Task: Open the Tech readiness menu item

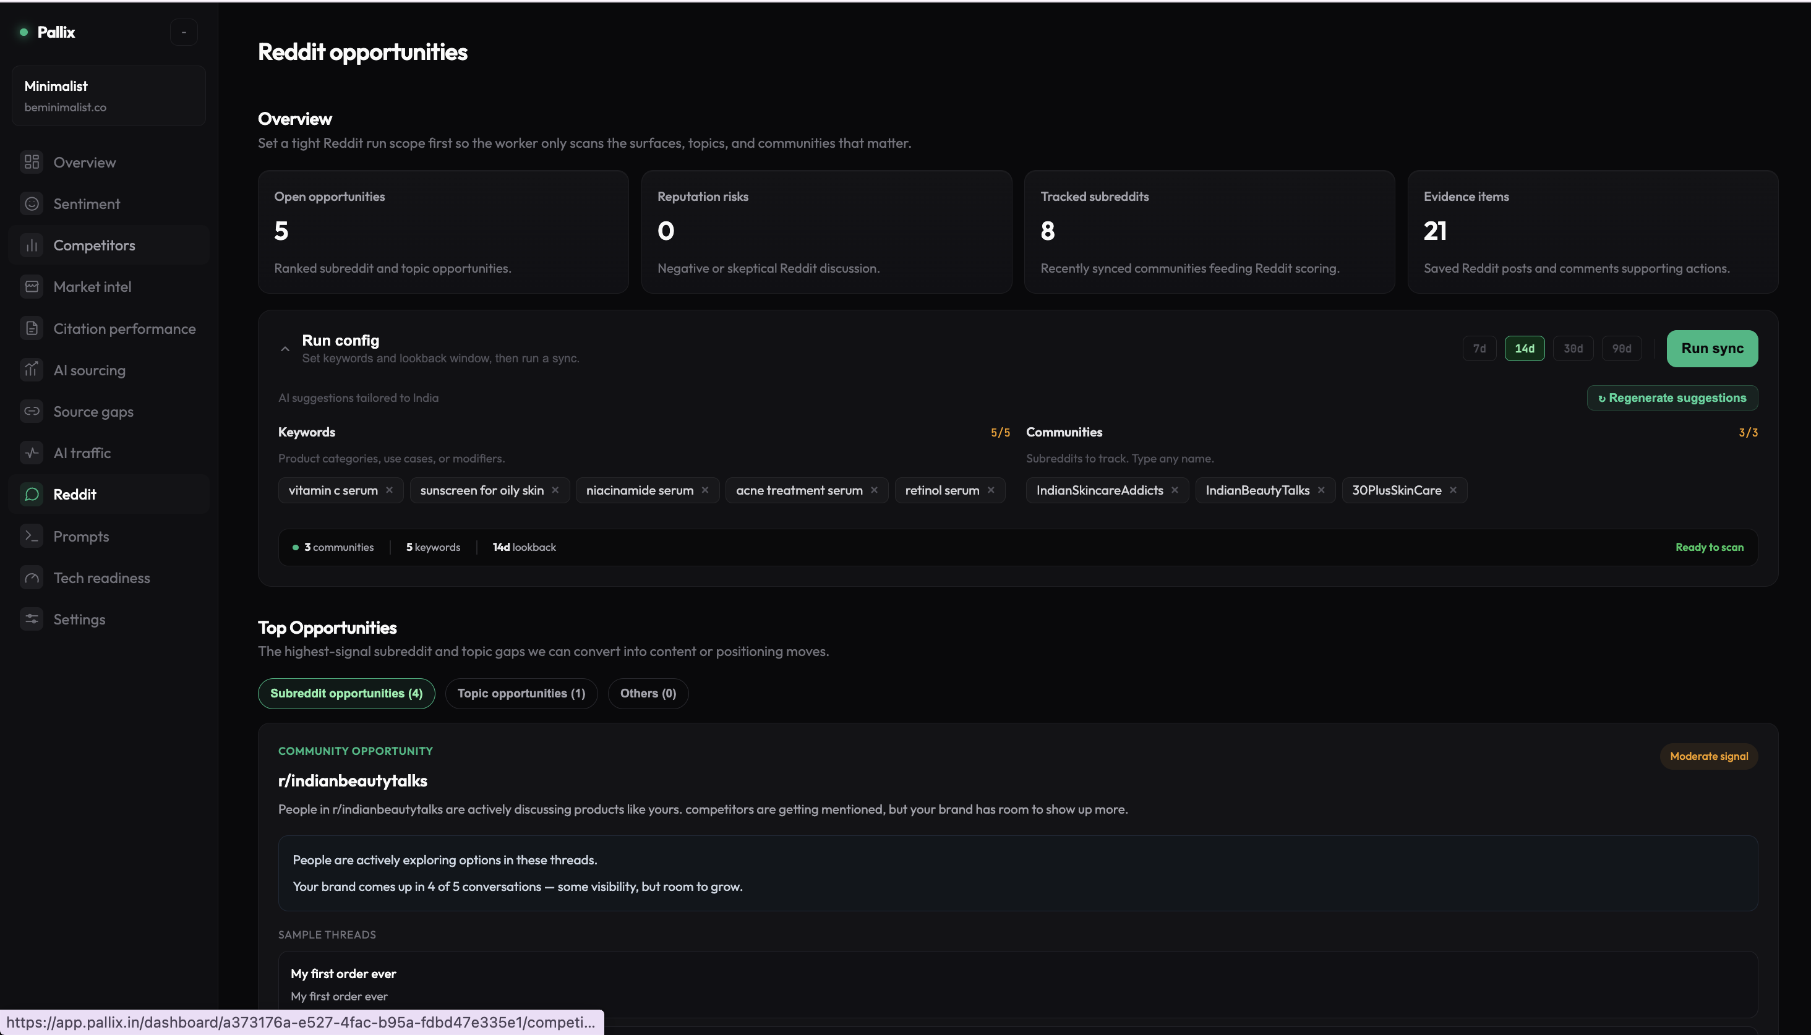Action: tap(108, 577)
